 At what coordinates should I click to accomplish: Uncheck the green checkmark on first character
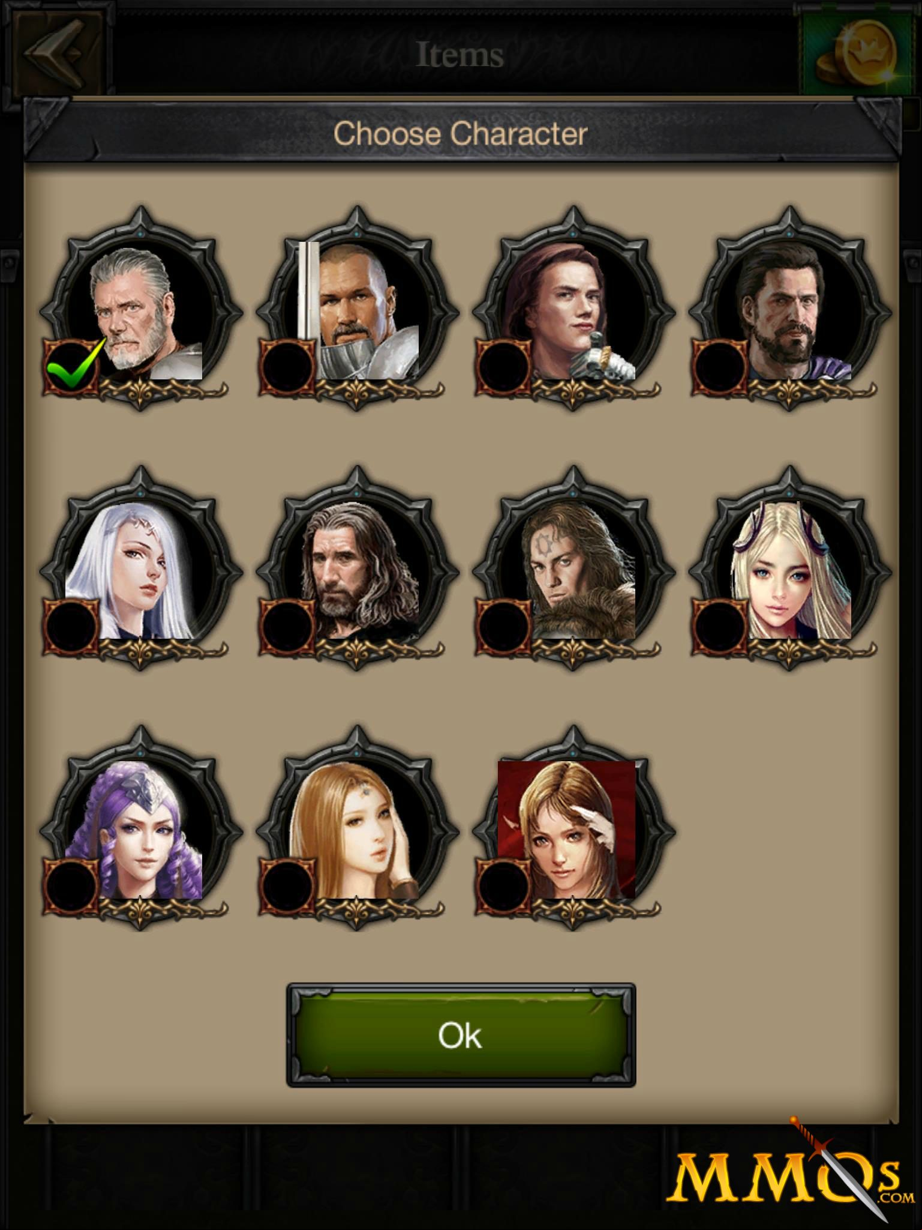(71, 367)
